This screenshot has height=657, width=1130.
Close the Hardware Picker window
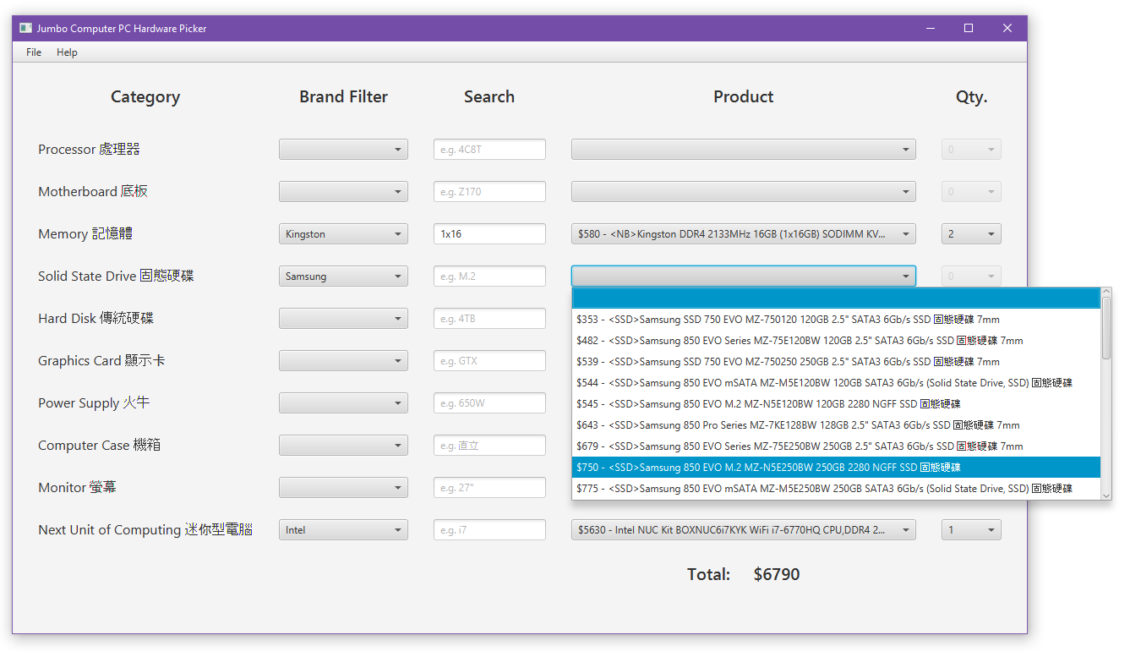point(1007,28)
